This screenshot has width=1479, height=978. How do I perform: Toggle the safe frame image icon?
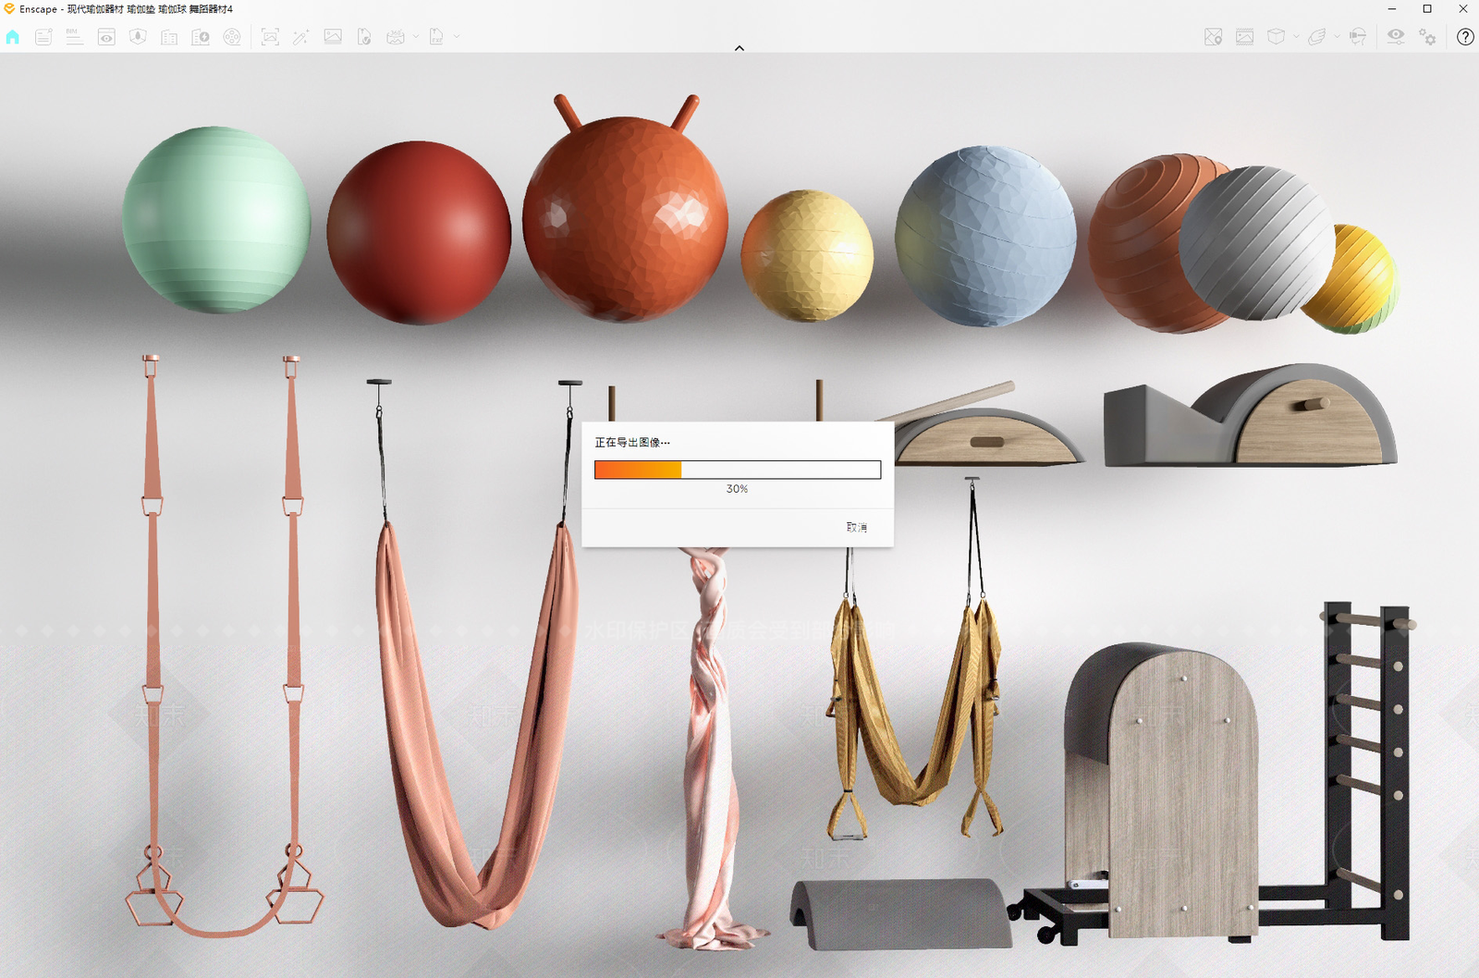click(1245, 37)
